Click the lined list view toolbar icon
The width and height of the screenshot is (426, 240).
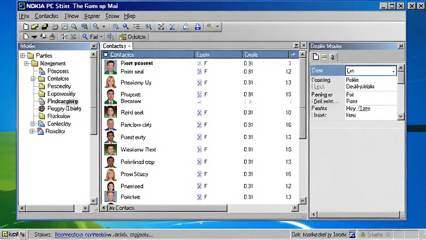coord(136,27)
